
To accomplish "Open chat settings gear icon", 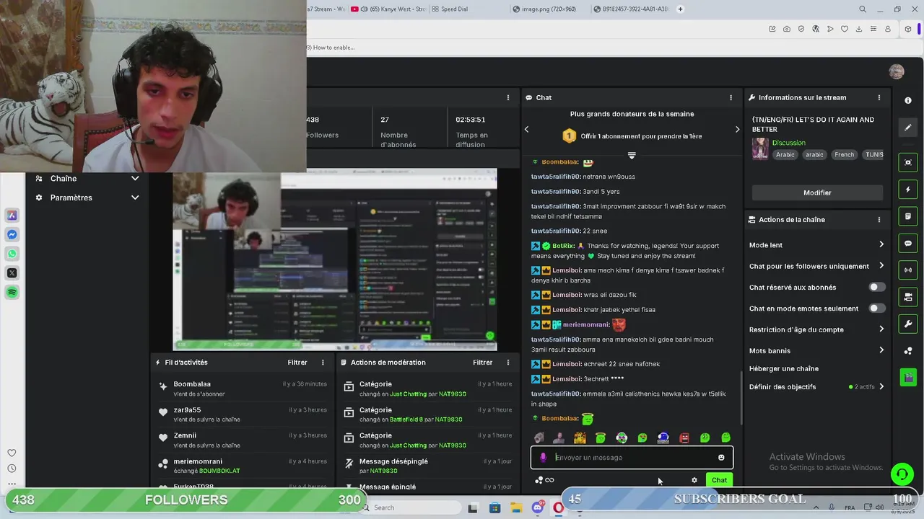I will 694,480.
